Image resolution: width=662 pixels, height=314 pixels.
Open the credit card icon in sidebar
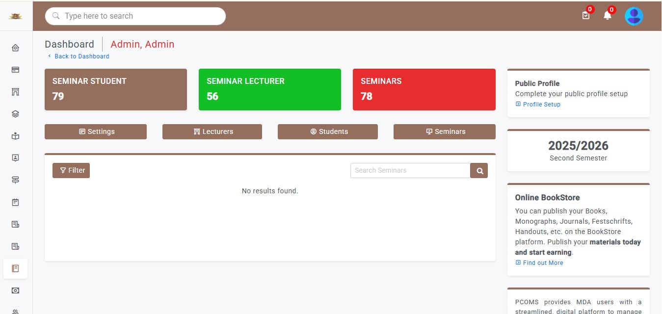pyautogui.click(x=15, y=70)
